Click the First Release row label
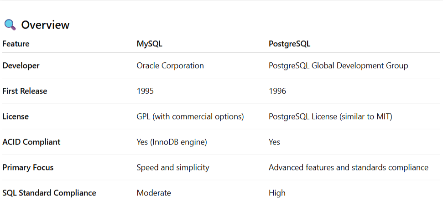Image resolution: width=443 pixels, height=216 pixels. coord(25,91)
